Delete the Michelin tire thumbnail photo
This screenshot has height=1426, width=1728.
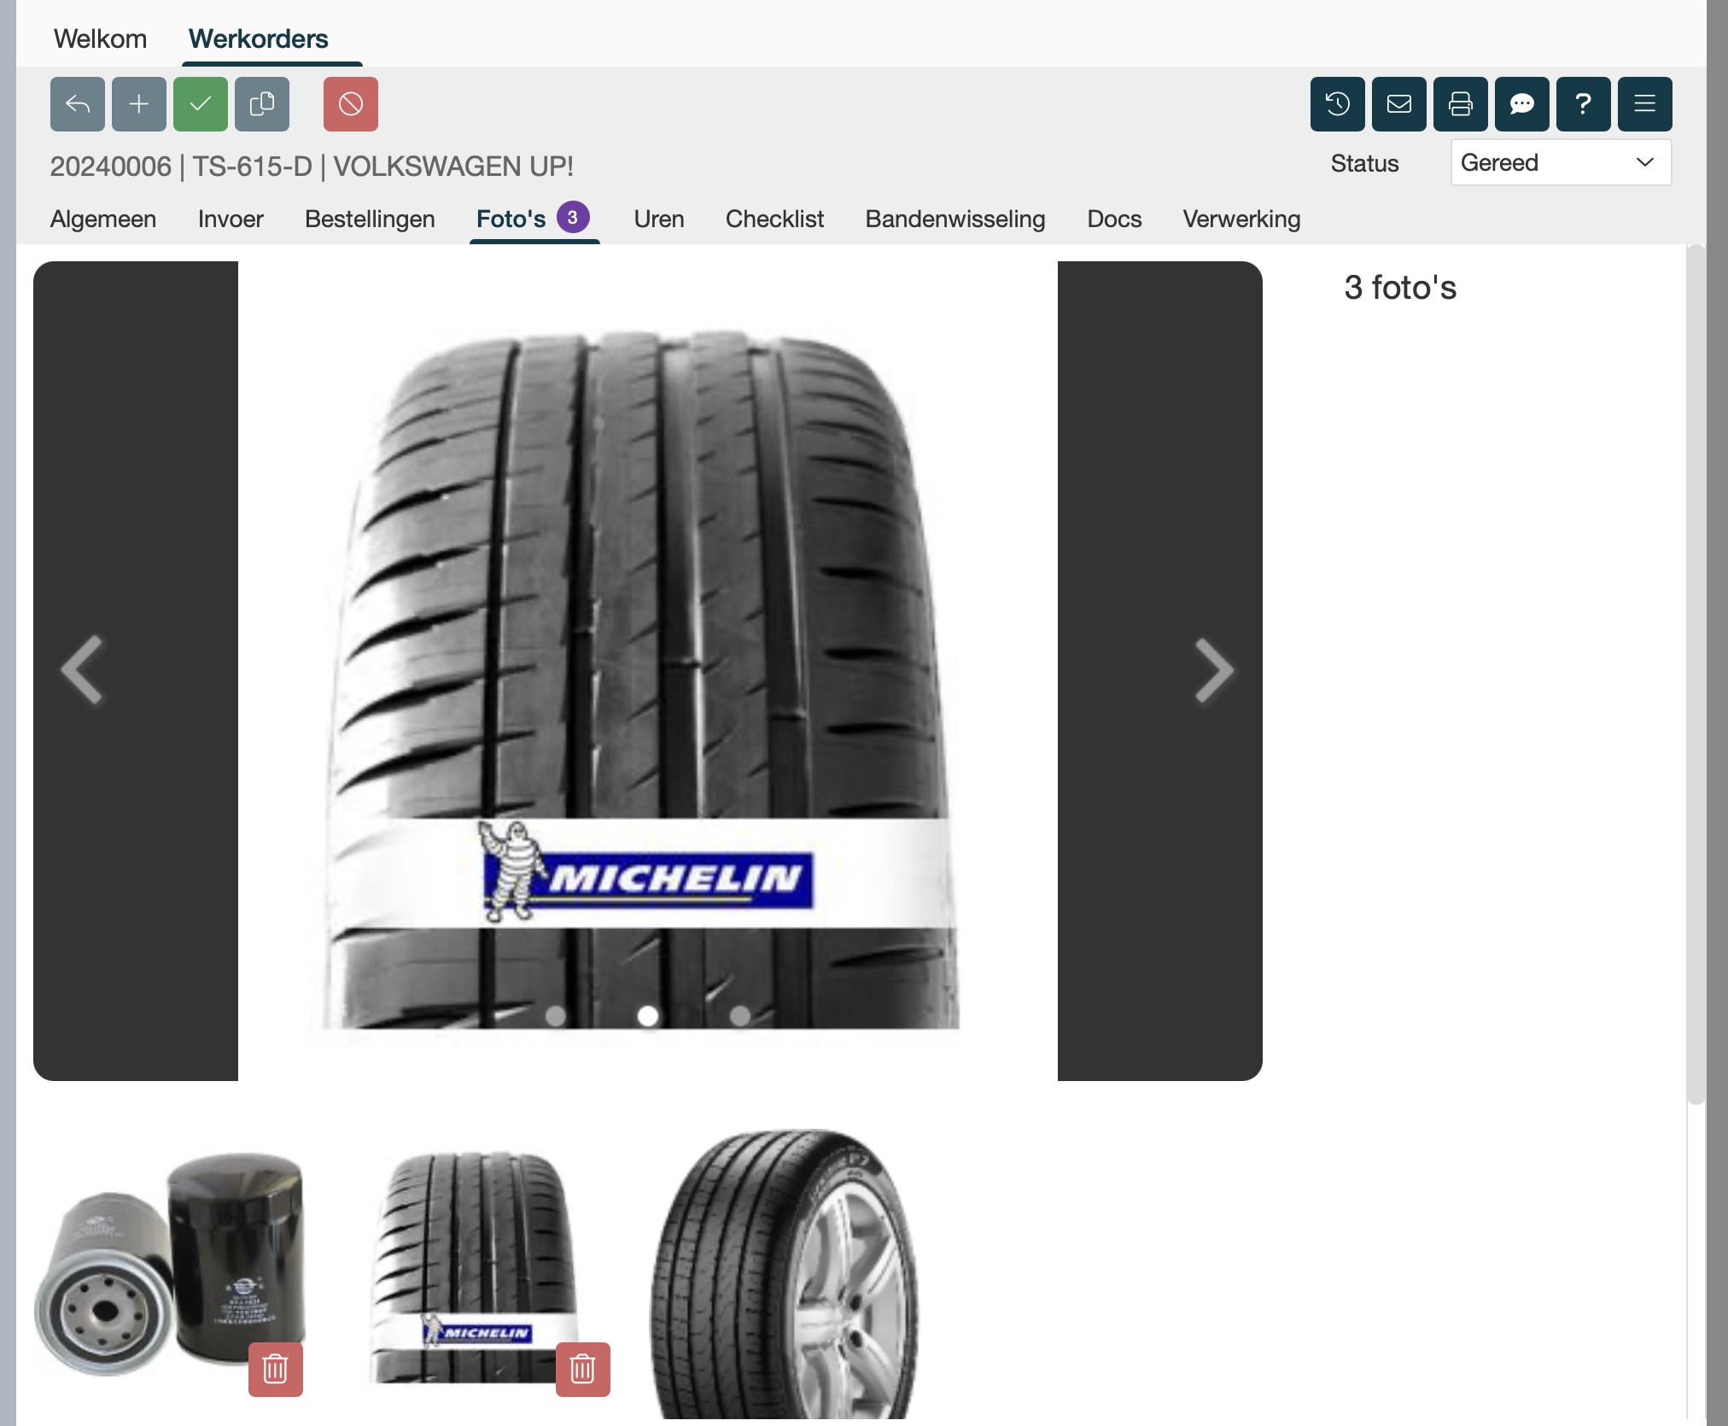click(582, 1369)
